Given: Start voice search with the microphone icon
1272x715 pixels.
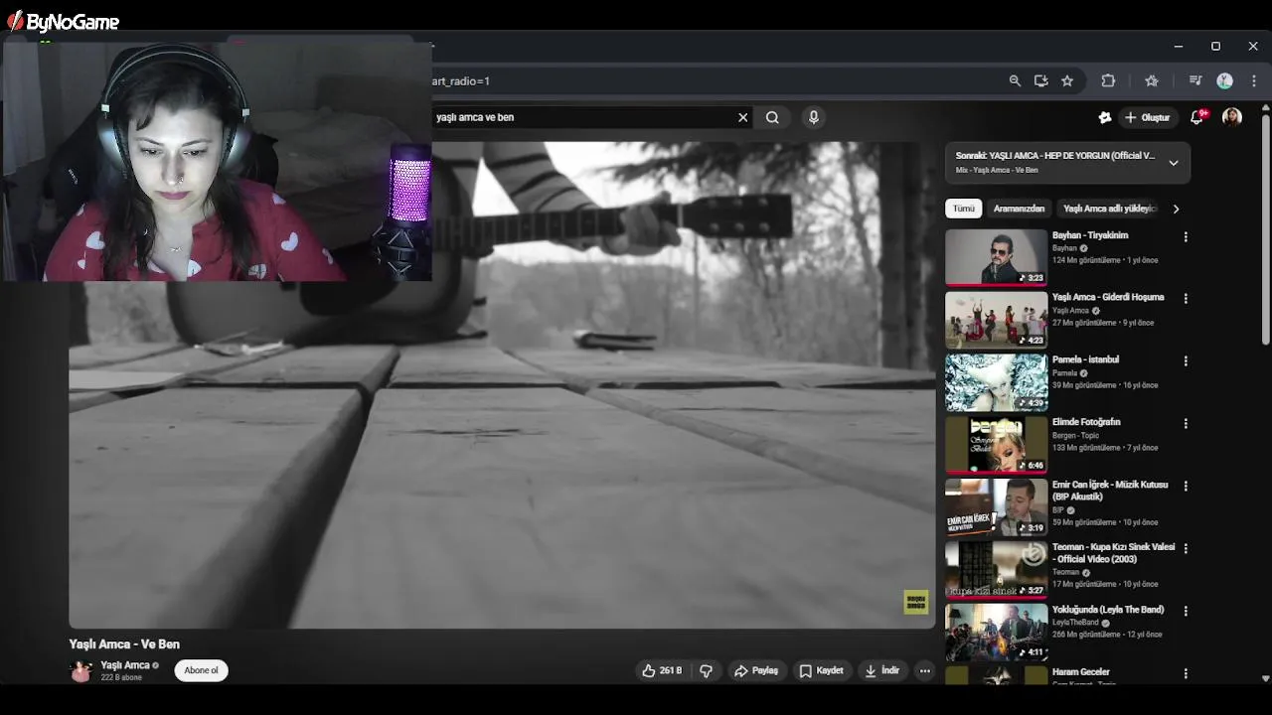Looking at the screenshot, I should pos(814,117).
